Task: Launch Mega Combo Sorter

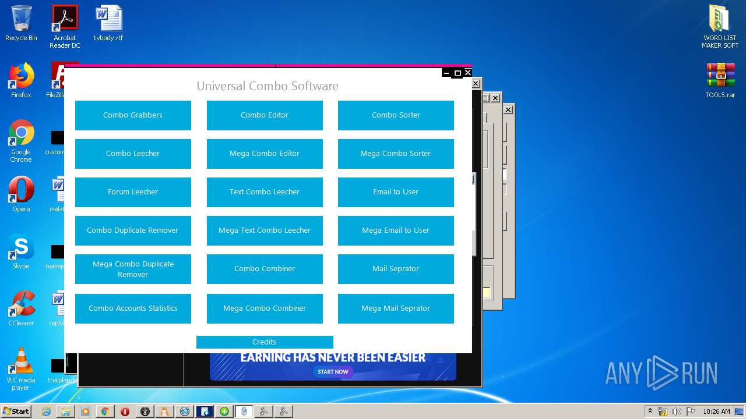Action: click(396, 154)
